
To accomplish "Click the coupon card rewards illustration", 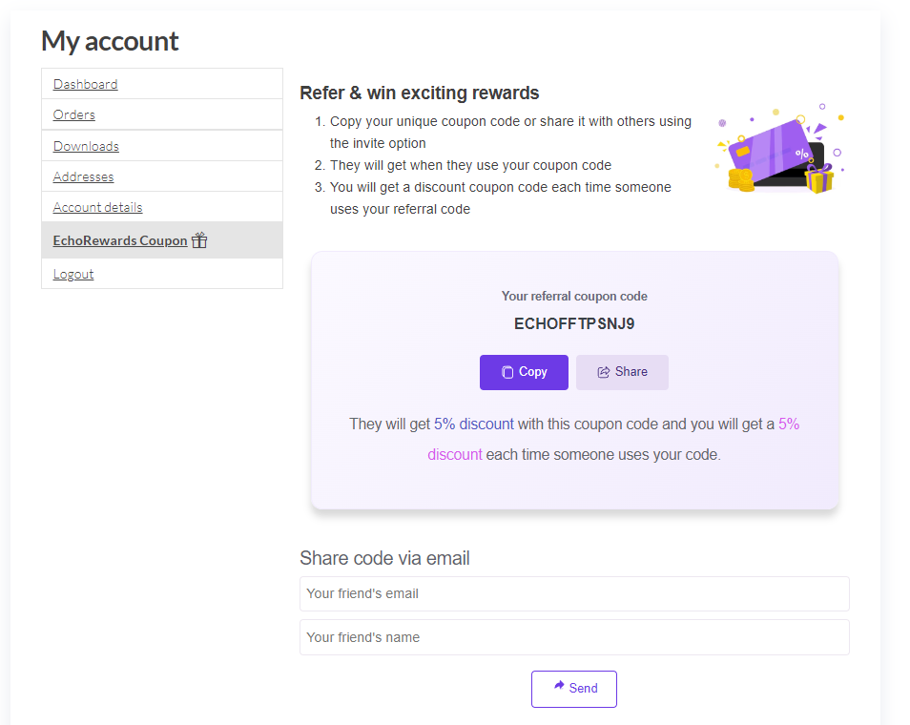I will coord(778,150).
